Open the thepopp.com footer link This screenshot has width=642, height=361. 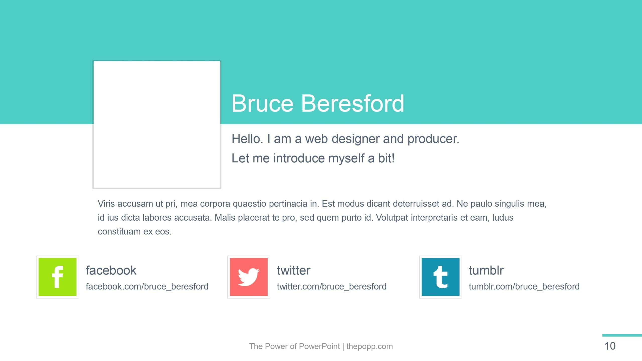click(370, 346)
